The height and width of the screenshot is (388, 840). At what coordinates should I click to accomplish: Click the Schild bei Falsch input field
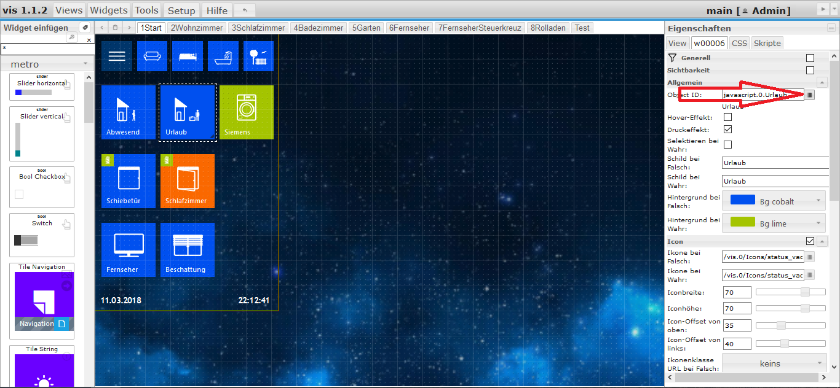click(774, 163)
